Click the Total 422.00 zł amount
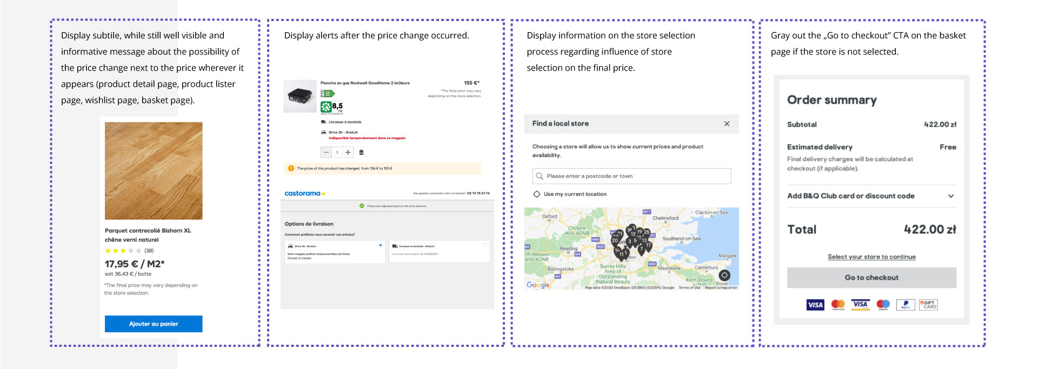The width and height of the screenshot is (1038, 369). coord(930,229)
